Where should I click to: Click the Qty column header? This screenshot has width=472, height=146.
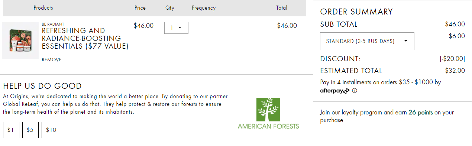170,8
